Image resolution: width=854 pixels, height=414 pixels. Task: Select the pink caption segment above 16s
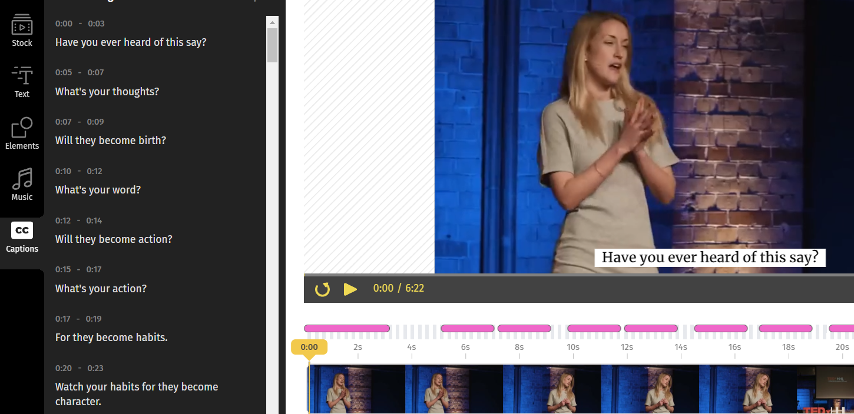[721, 328]
